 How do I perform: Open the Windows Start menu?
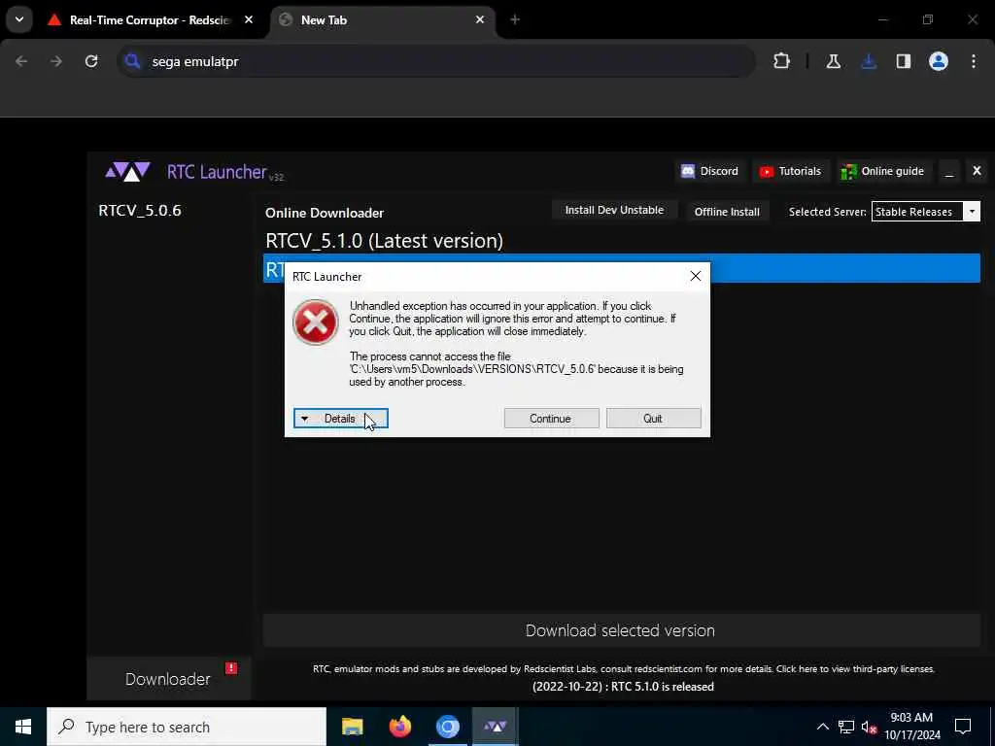point(23,727)
